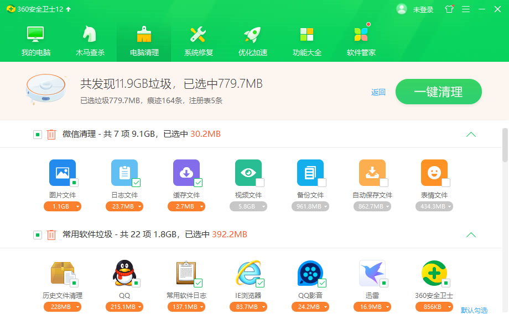Image resolution: width=509 pixels, height=320 pixels.
Task: Open the 2.7MB dropdown under 缓存文件
Action: tap(186, 206)
